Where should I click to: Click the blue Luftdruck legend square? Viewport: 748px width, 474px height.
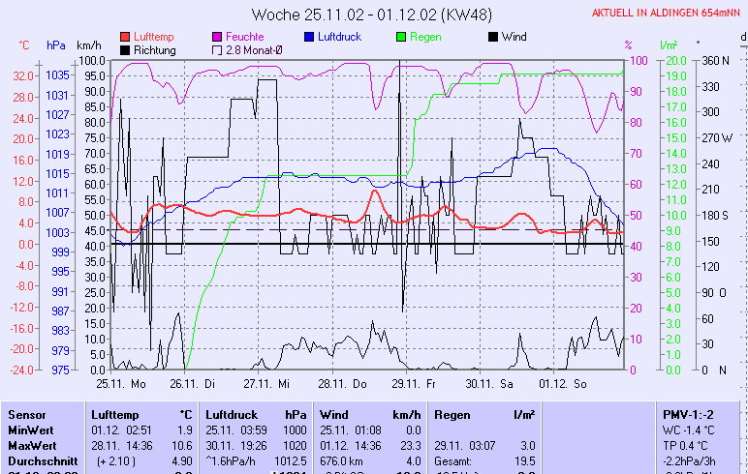[x=309, y=37]
